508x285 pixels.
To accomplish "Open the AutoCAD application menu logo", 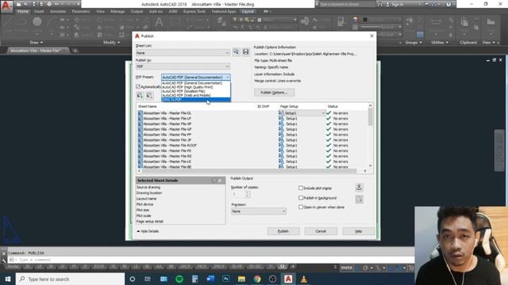I will 6,6.
